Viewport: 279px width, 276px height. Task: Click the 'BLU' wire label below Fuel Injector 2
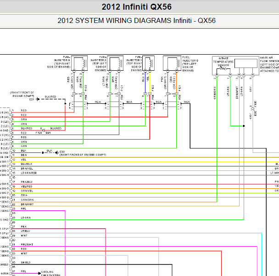[143, 79]
